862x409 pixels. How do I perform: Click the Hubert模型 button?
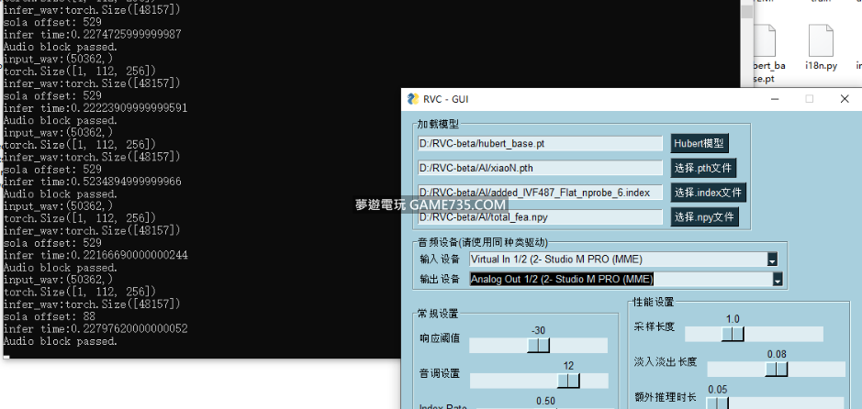700,144
